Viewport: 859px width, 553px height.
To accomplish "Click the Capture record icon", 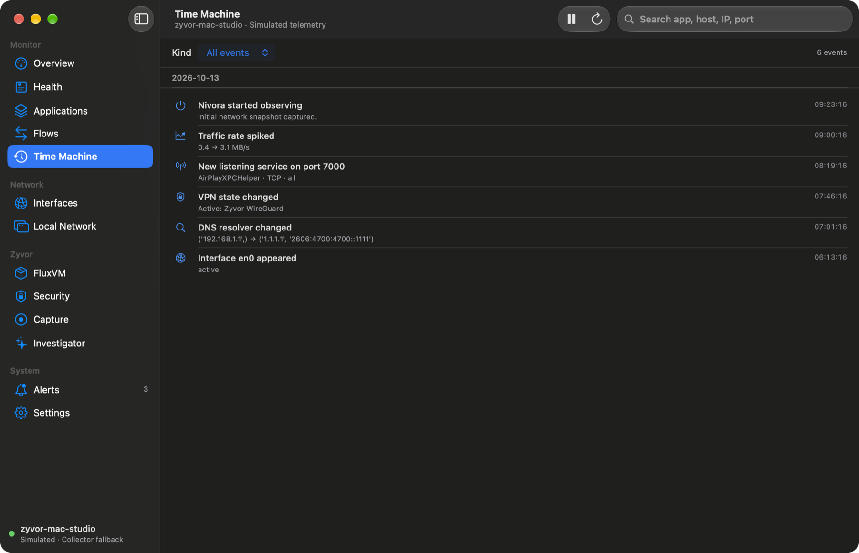I will (x=21, y=319).
